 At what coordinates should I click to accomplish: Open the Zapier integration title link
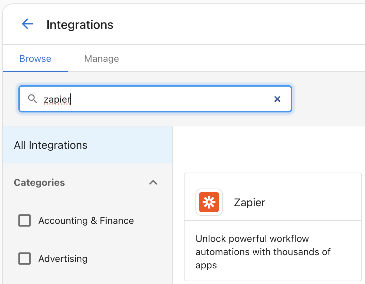(x=249, y=202)
